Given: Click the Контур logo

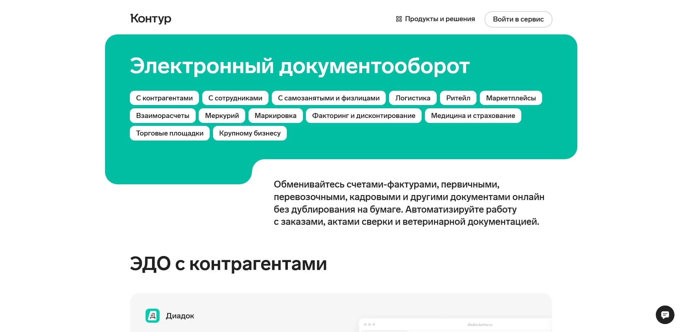Looking at the screenshot, I should click(150, 18).
